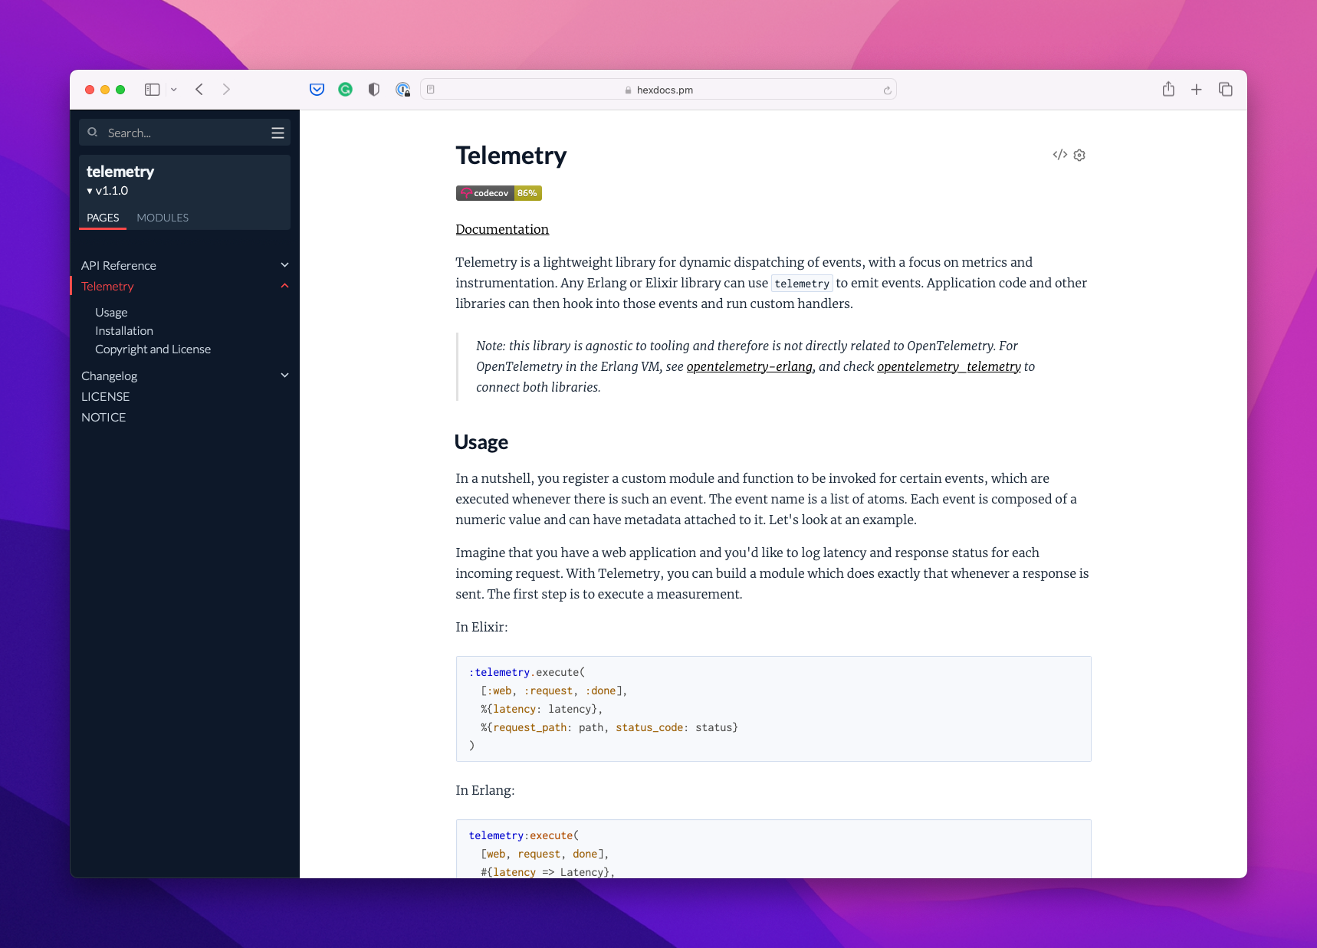The width and height of the screenshot is (1317, 948).
Task: Open the Changelog page
Action: coord(110,376)
